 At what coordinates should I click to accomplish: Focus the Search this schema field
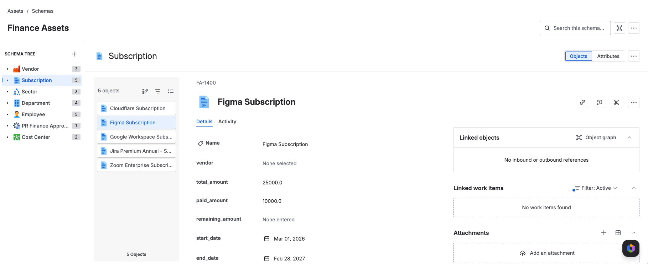[575, 28]
